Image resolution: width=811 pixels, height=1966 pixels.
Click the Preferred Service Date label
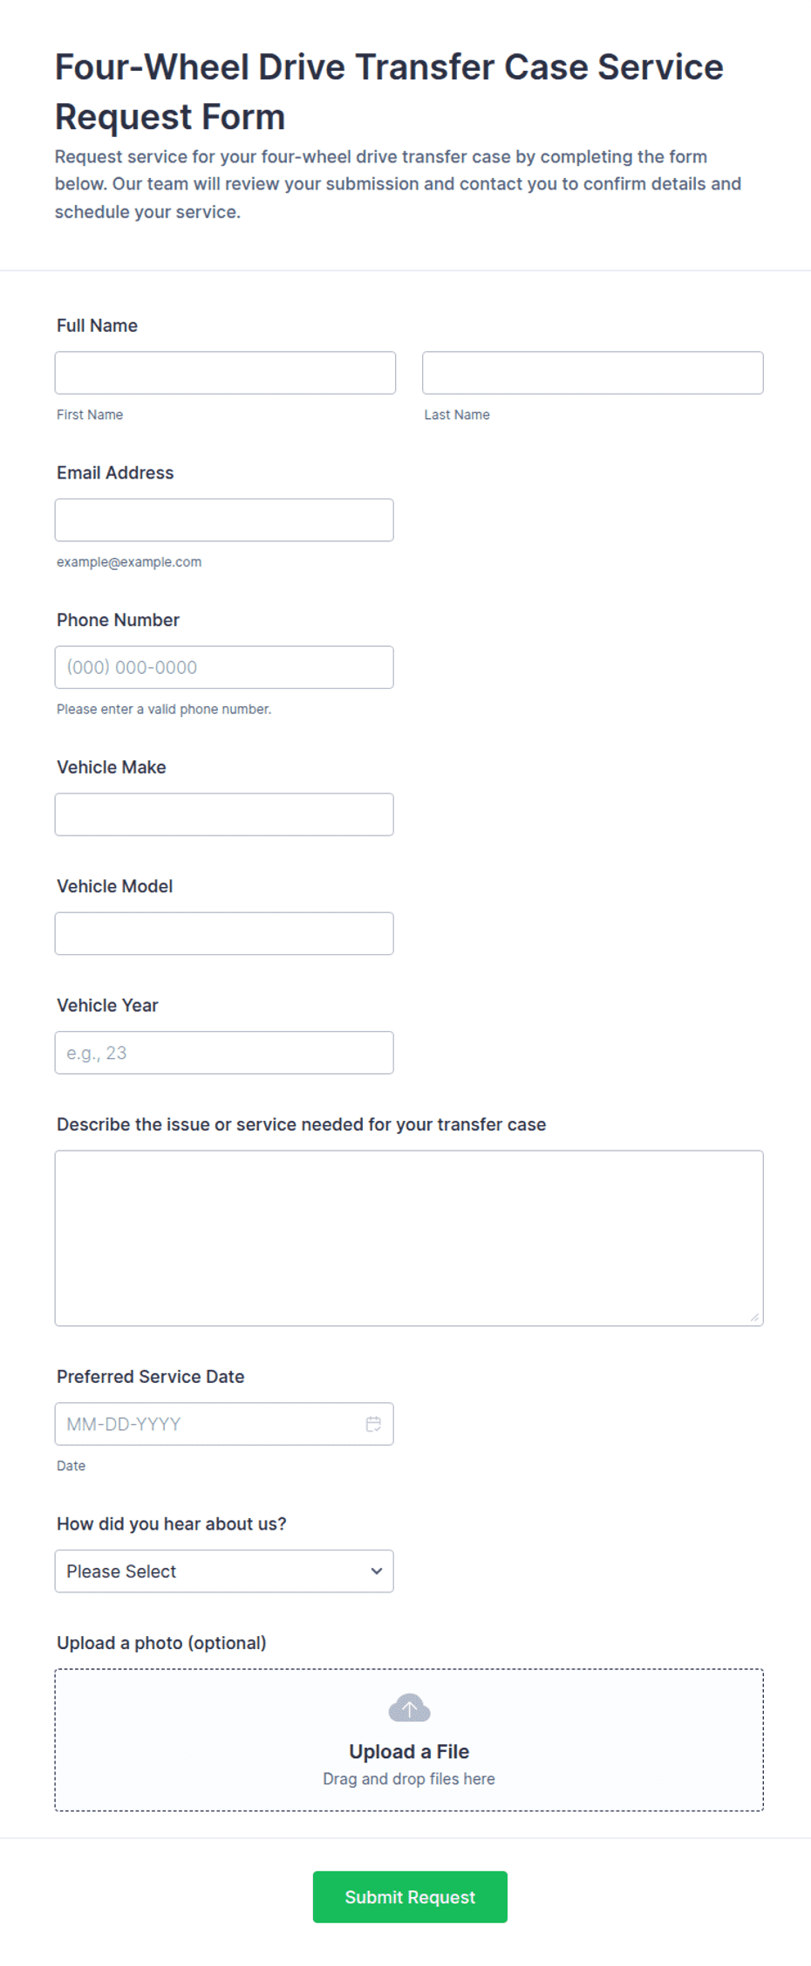(151, 1377)
